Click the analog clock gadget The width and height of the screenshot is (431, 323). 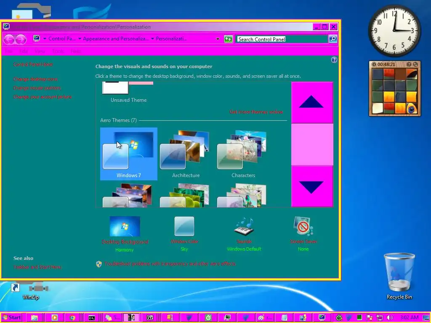click(x=394, y=30)
